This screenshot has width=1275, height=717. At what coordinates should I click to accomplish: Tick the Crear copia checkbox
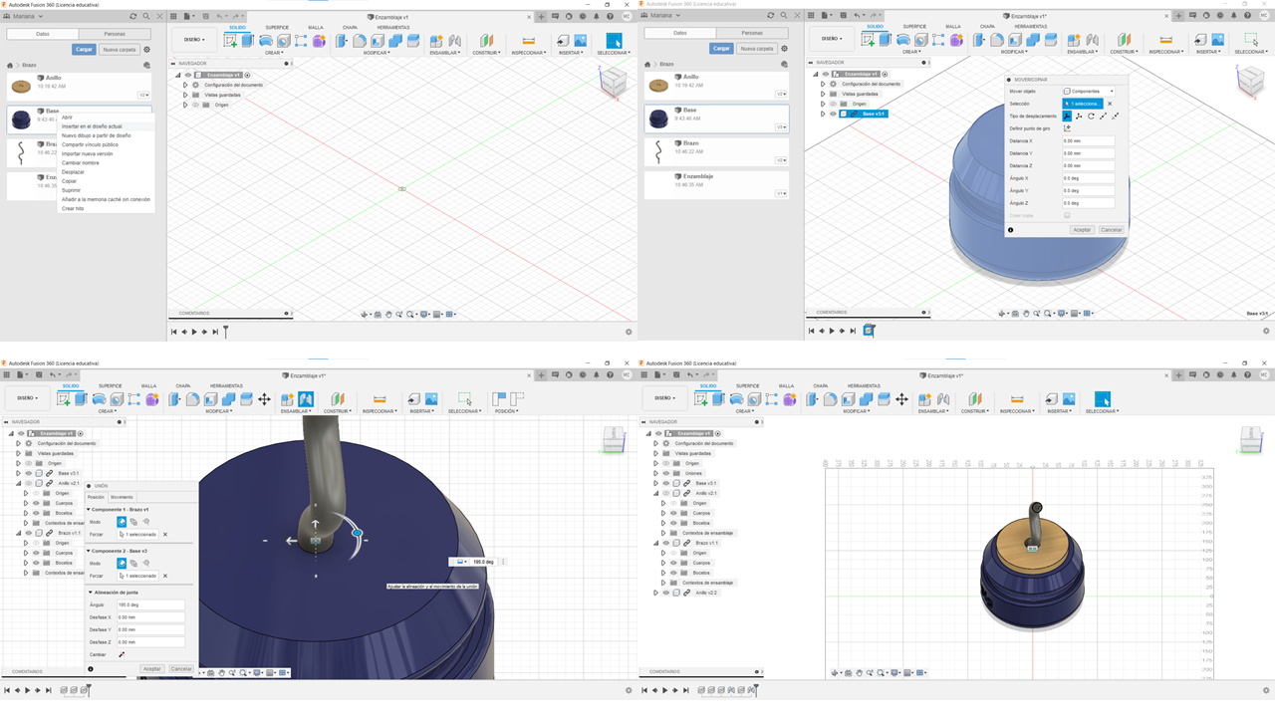tap(1067, 215)
